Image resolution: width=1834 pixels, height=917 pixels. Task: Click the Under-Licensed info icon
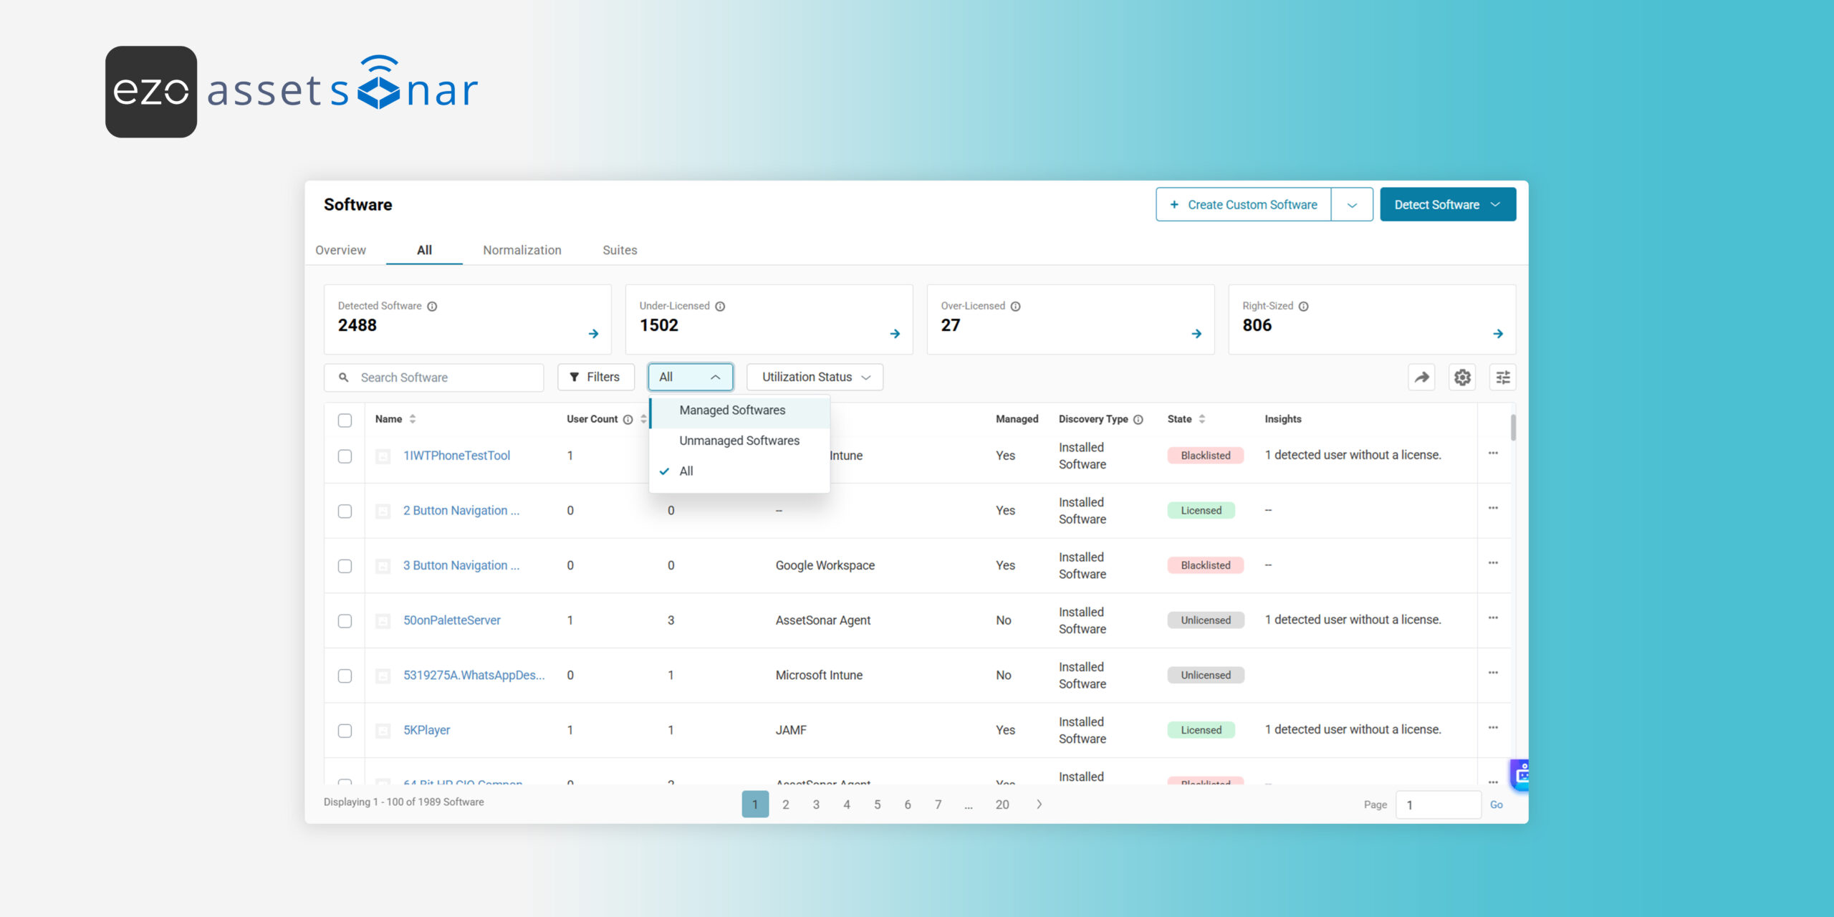click(x=720, y=307)
